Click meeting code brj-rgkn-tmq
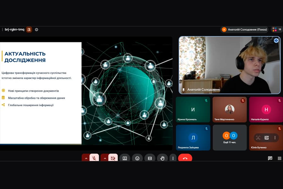 [14, 30]
